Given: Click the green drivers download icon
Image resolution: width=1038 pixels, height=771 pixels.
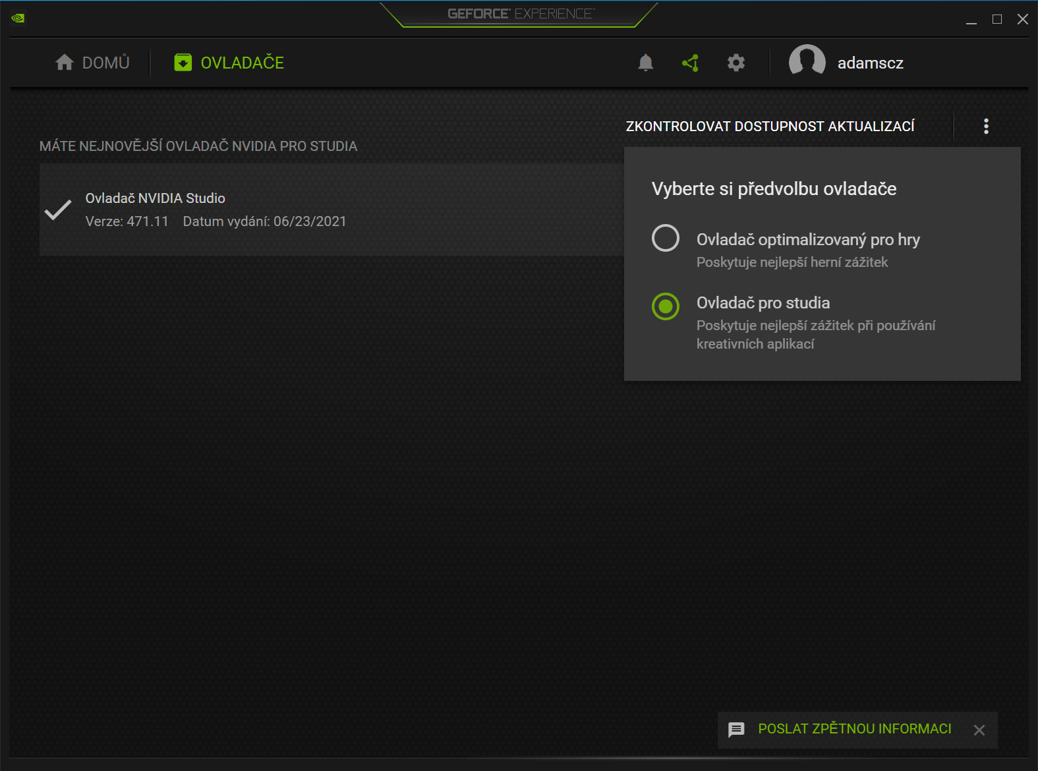Looking at the screenshot, I should pyautogui.click(x=183, y=63).
